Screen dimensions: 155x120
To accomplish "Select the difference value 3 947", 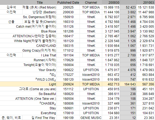I will [132, 31].
